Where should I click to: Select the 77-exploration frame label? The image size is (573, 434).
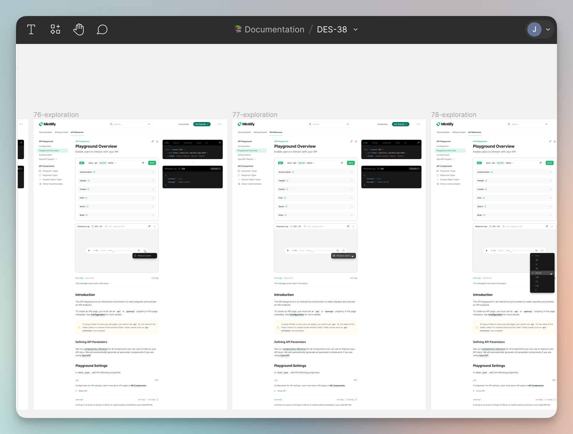click(x=255, y=115)
